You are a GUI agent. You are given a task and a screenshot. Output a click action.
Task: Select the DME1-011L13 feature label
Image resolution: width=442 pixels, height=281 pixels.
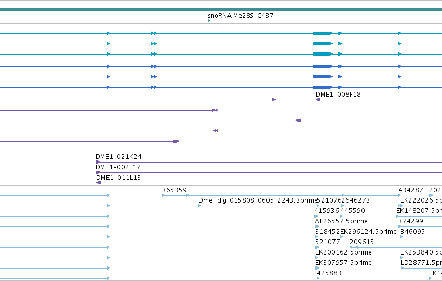[x=118, y=178]
